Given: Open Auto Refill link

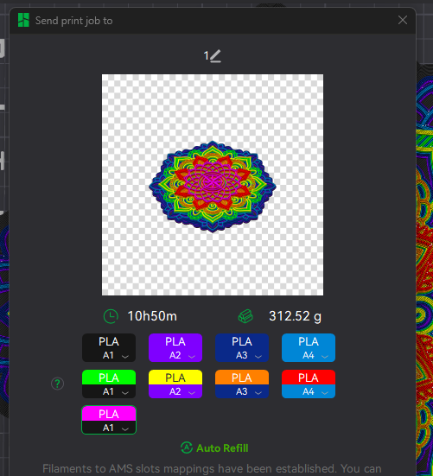Looking at the screenshot, I should click(x=222, y=448).
